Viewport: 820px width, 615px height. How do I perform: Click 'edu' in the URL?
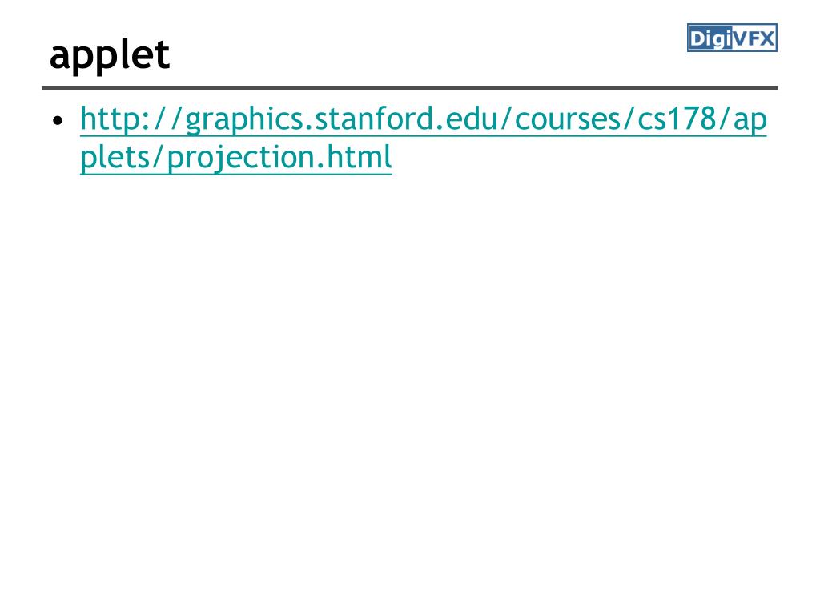point(468,119)
